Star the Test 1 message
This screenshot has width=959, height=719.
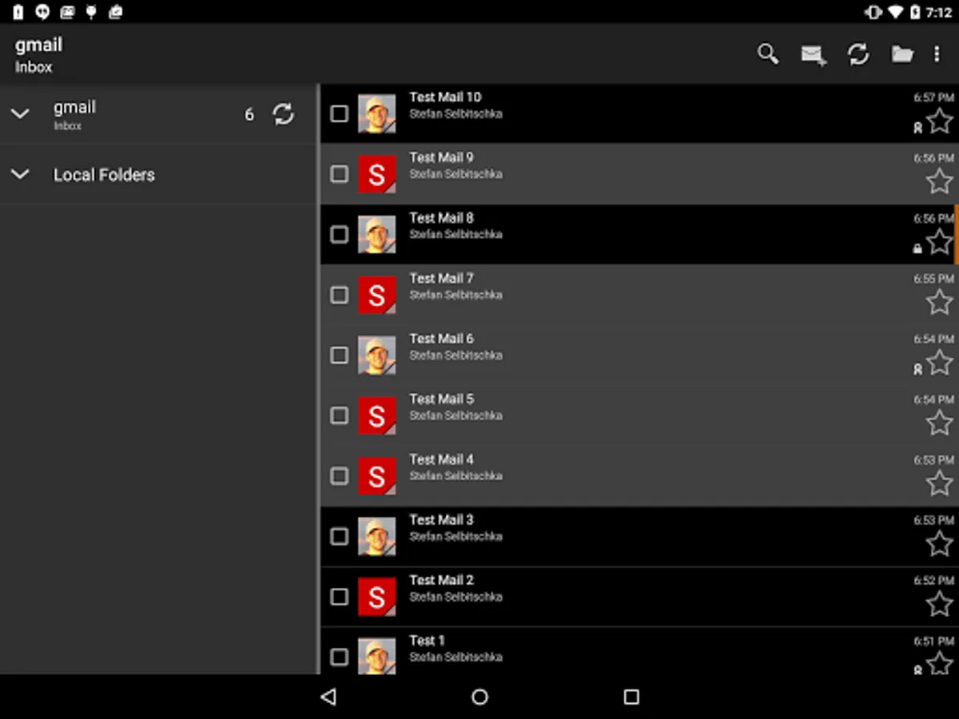[x=940, y=663]
